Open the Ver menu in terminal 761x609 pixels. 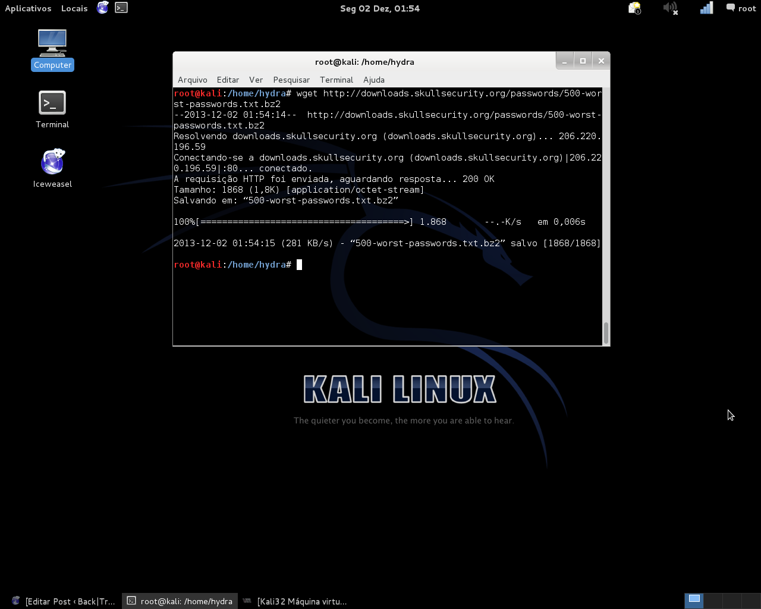[256, 80]
